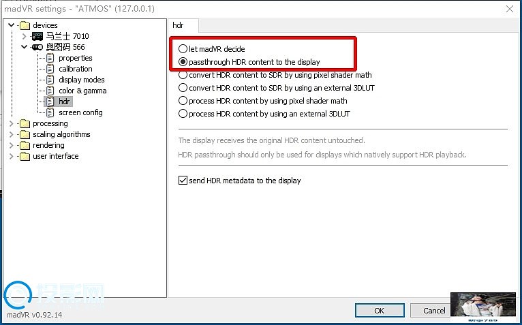Open the color & gamma page icon
Image resolution: width=522 pixels, height=325 pixels.
(50, 91)
